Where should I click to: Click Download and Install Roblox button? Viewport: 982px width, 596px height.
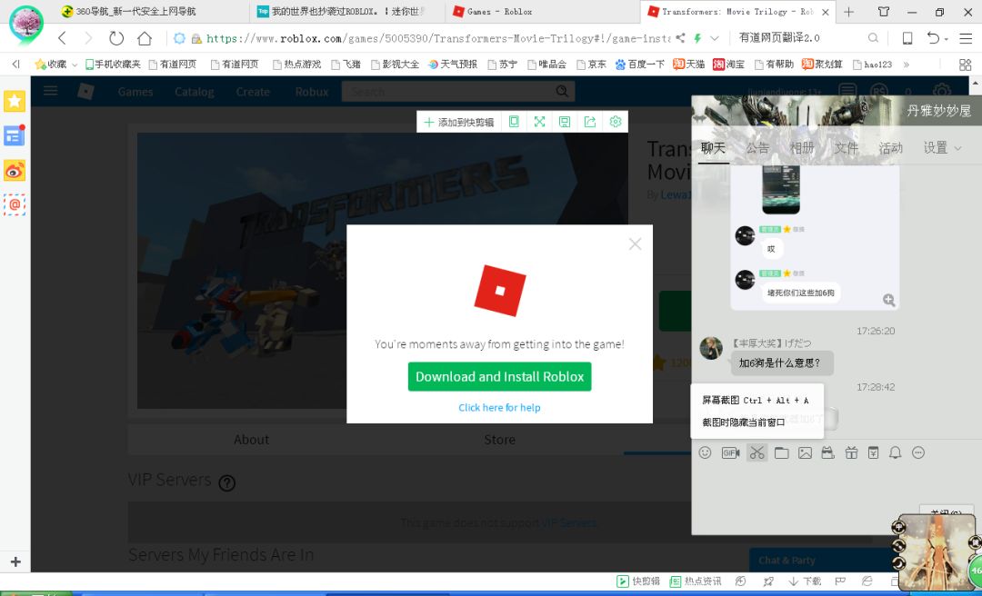coord(499,377)
